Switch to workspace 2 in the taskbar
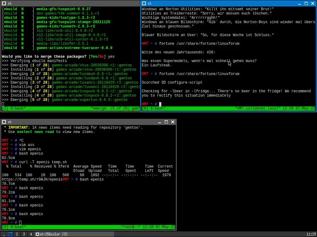Screen dimensions: 317x237 17,234
